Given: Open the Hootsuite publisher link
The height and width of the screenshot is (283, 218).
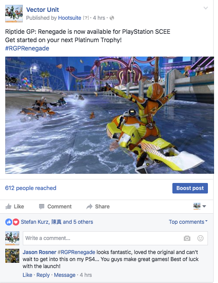Looking at the screenshot, I should coord(69,18).
